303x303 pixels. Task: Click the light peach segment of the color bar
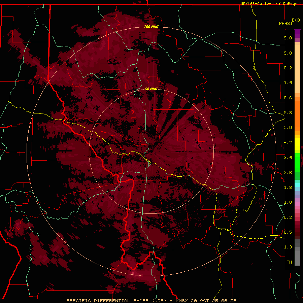(297, 70)
